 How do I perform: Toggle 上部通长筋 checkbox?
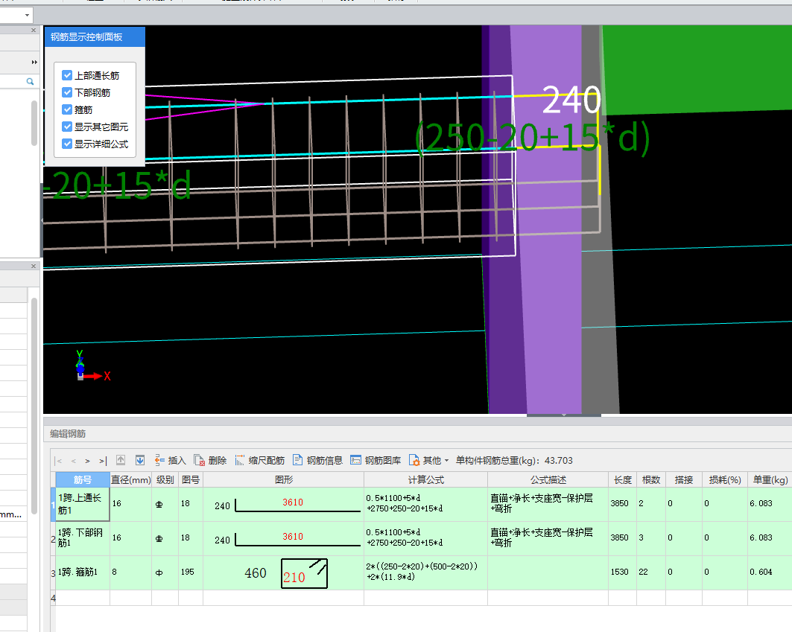pyautogui.click(x=67, y=75)
